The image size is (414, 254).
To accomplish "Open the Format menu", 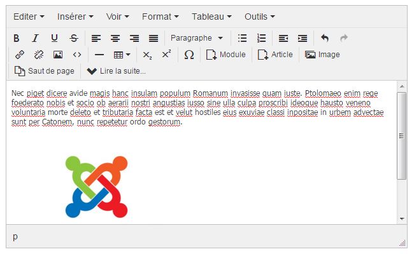I will [x=161, y=17].
